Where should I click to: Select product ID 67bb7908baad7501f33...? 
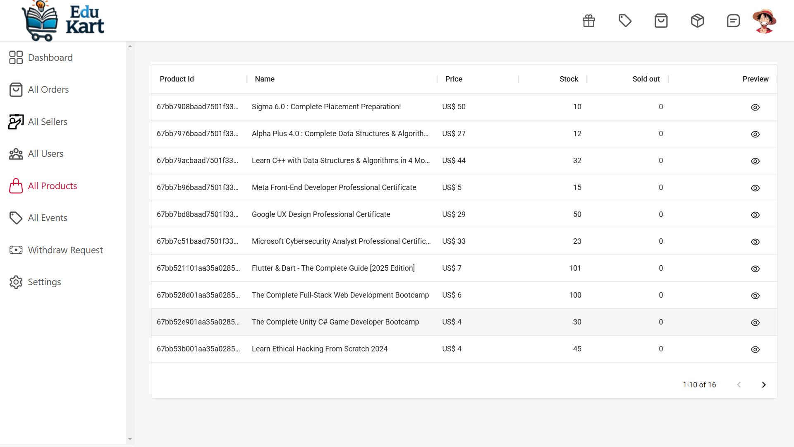tap(198, 107)
